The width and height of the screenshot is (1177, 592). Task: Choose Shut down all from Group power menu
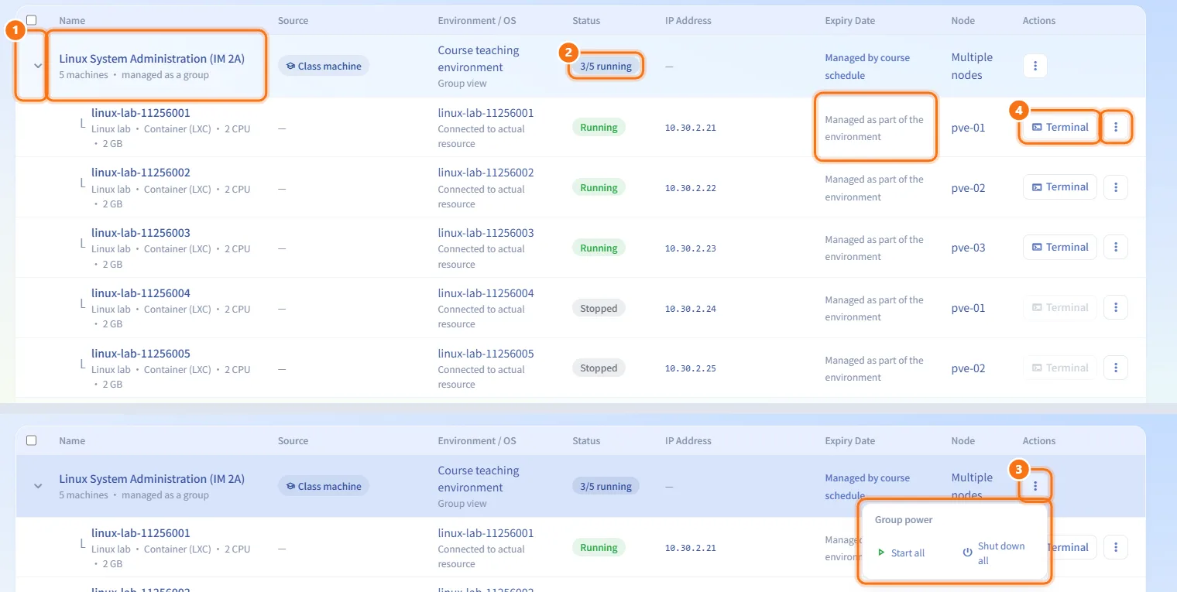pyautogui.click(x=994, y=553)
